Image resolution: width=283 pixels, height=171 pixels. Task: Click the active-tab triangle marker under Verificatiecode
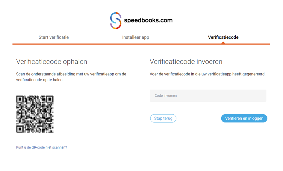point(223,43)
